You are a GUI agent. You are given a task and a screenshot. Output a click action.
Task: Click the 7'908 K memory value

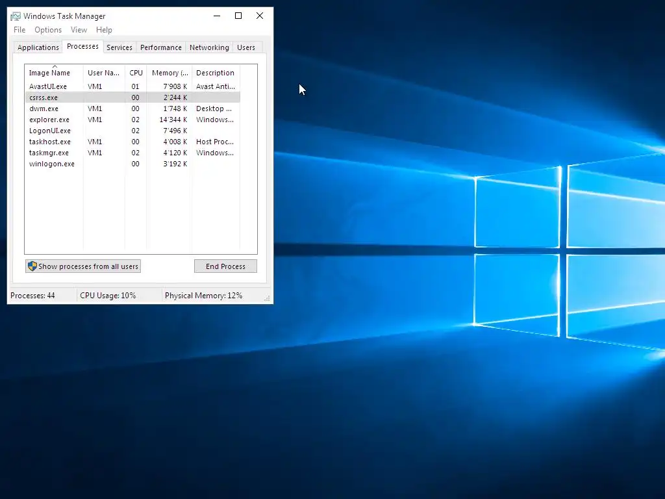click(175, 86)
